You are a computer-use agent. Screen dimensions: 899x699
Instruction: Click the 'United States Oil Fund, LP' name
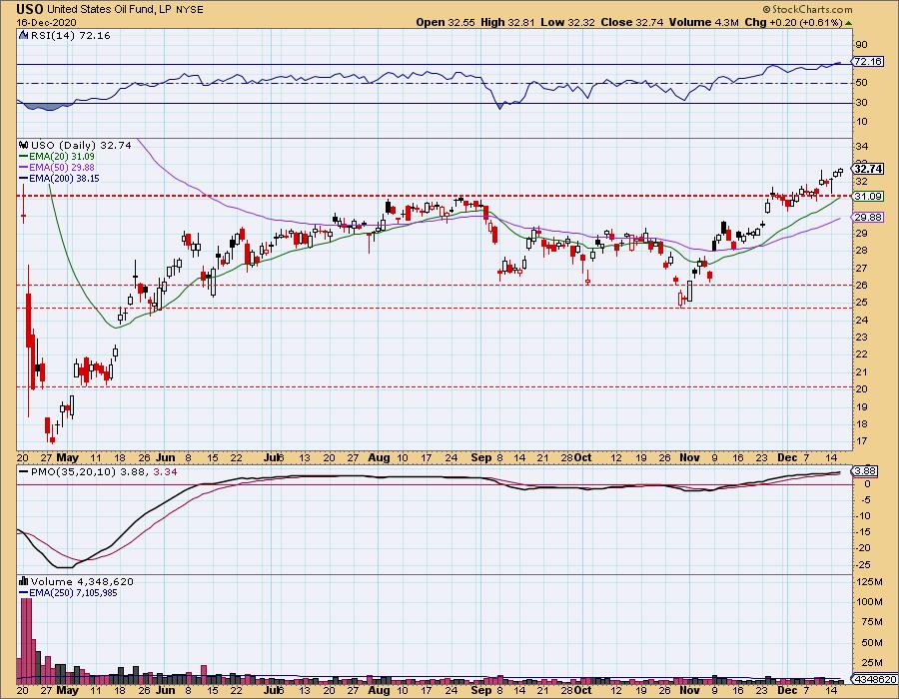[111, 9]
